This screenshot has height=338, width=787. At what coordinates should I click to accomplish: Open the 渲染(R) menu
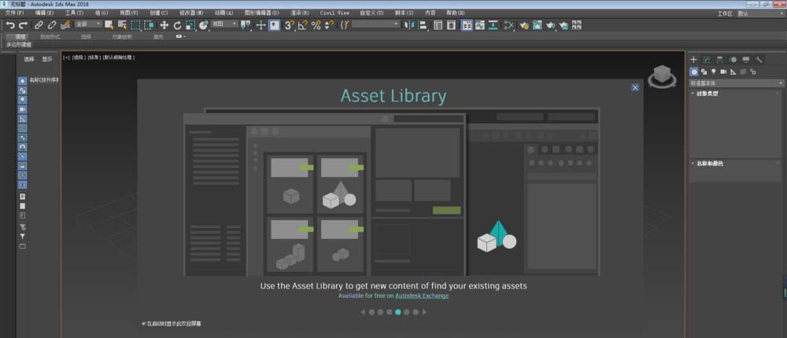[x=300, y=13]
